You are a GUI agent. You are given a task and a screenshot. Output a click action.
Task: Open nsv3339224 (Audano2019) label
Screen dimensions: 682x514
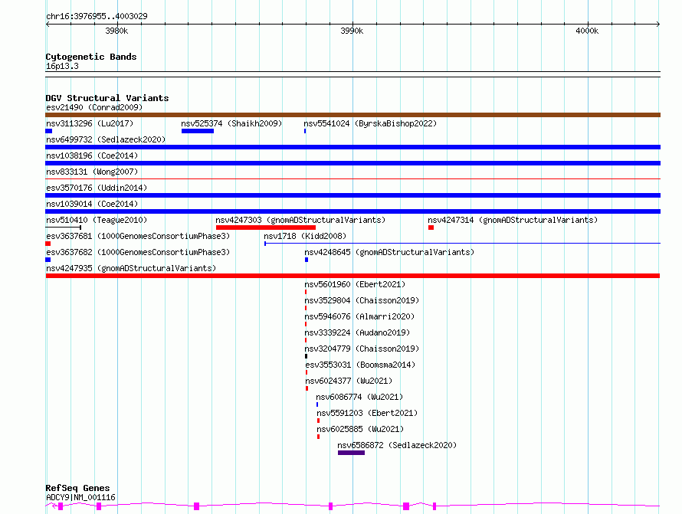[357, 332]
